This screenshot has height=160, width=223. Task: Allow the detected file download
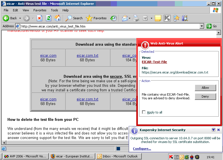[x=205, y=88]
